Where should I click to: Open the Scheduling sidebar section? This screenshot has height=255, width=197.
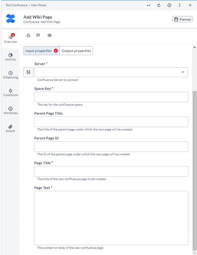[11, 75]
